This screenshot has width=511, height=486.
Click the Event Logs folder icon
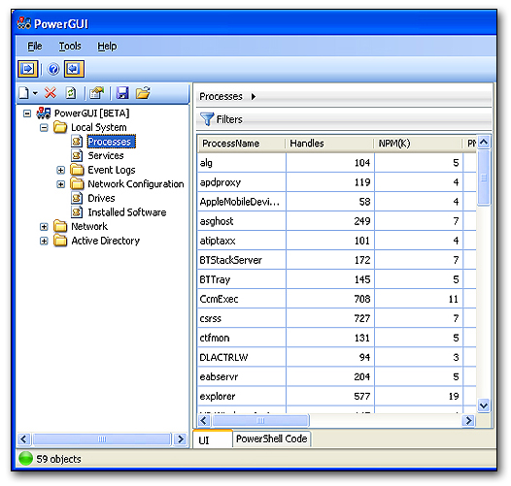click(x=77, y=170)
